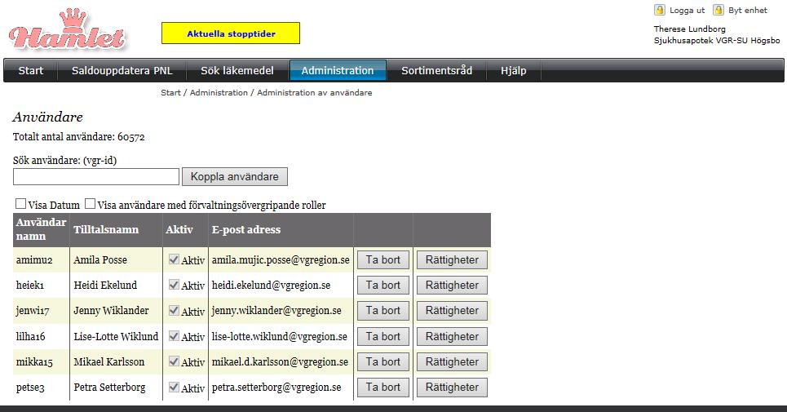787x412 pixels.
Task: Open Rättigheter for Jenny Wiklander
Action: (x=453, y=311)
